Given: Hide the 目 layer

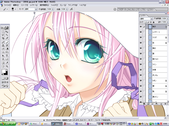Looking at the screenshot, I should (x=141, y=43).
